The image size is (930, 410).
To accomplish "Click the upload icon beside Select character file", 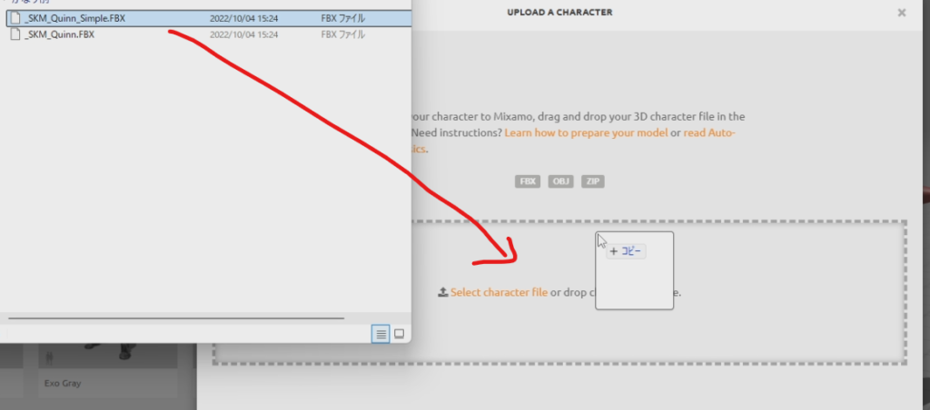I will click(x=443, y=292).
